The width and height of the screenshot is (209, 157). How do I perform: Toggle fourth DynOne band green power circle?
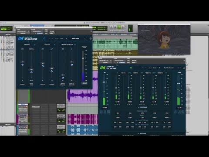coord(152,105)
